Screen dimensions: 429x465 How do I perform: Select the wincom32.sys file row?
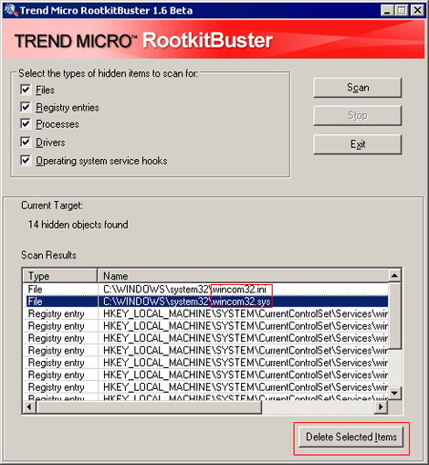click(x=205, y=301)
